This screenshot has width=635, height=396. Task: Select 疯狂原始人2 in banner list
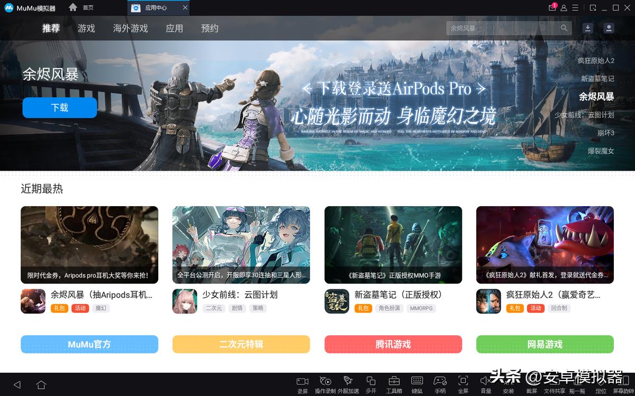[596, 61]
